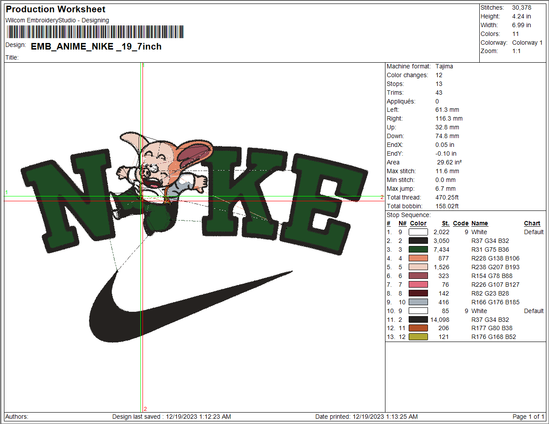Image resolution: width=549 pixels, height=424 pixels.
Task: Click the Width value 6.99 in
Action: tap(521, 25)
